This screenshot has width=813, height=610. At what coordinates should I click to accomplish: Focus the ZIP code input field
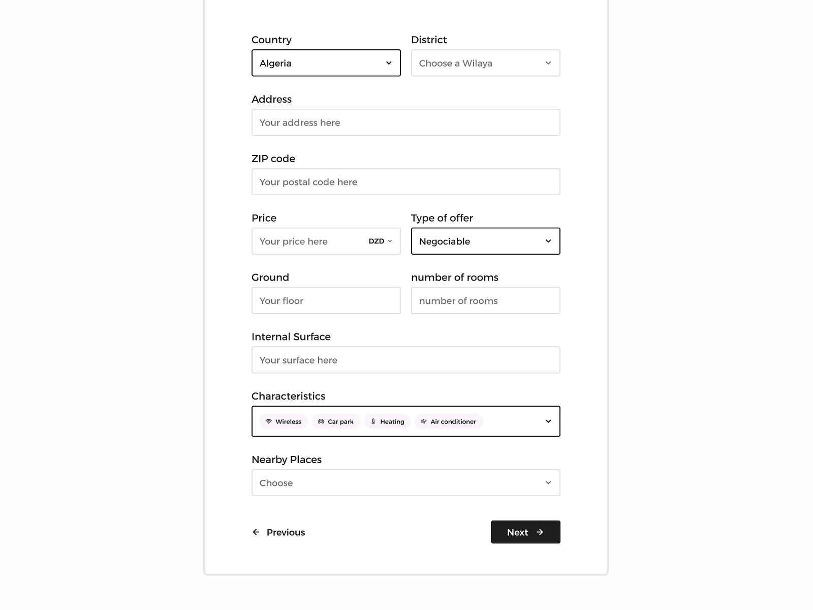405,182
